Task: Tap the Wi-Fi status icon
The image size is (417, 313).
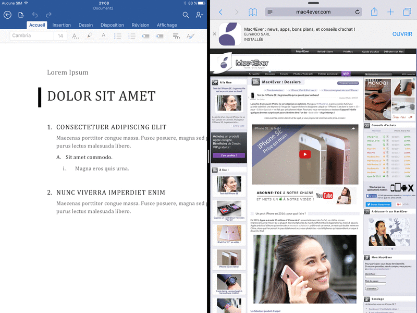Action: (26, 3)
